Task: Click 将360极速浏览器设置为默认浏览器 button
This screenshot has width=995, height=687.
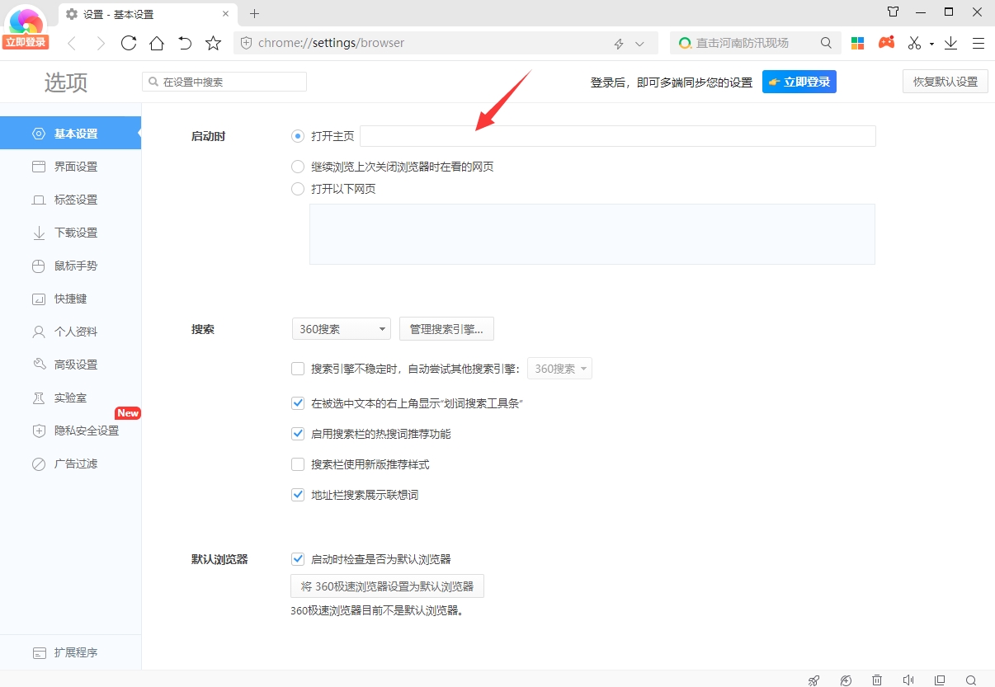Action: tap(387, 586)
